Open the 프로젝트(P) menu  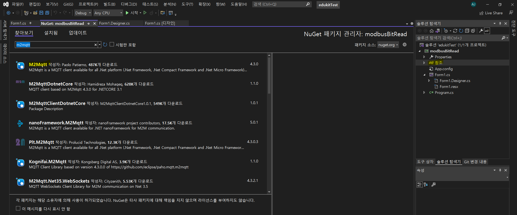coord(88,4)
